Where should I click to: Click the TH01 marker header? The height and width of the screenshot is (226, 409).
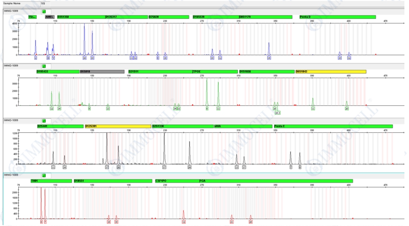50,181
